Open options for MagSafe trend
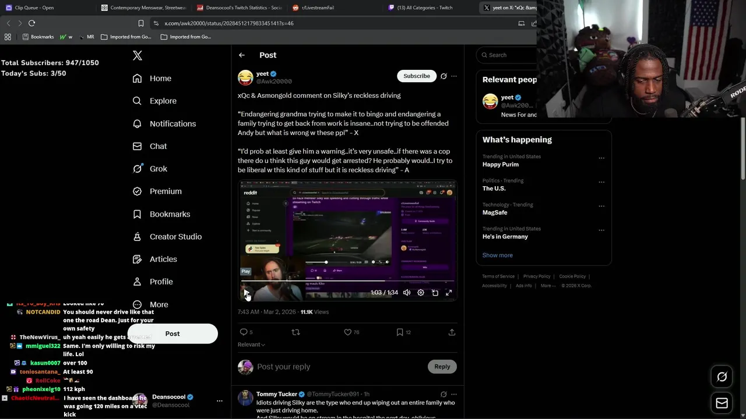Viewport: 746px width, 419px height. (x=601, y=207)
